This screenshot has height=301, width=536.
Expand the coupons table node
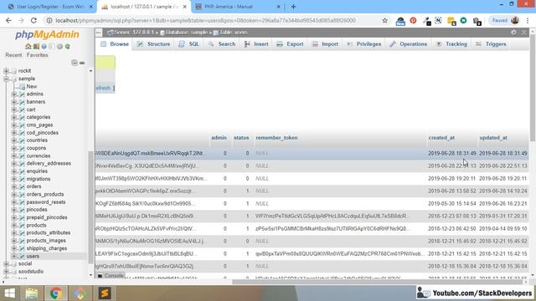(14, 148)
